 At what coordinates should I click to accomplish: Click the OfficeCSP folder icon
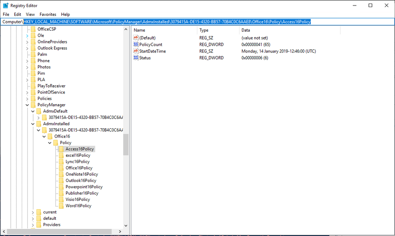[33, 29]
